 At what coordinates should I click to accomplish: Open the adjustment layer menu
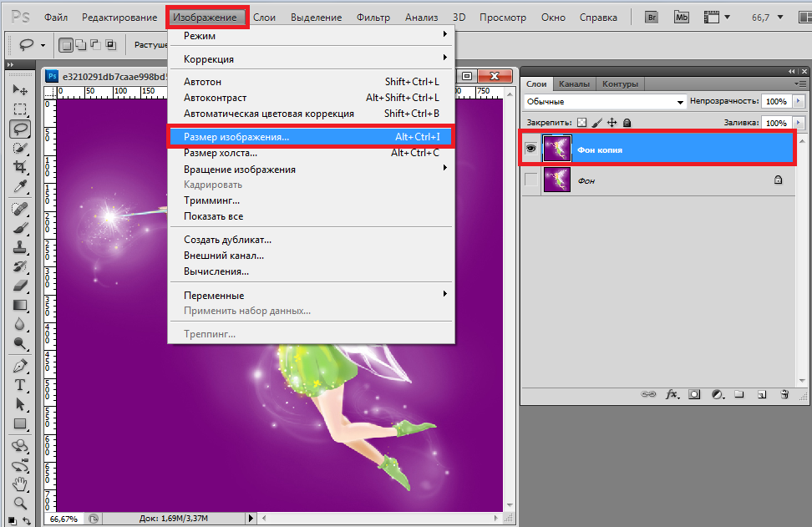(718, 394)
